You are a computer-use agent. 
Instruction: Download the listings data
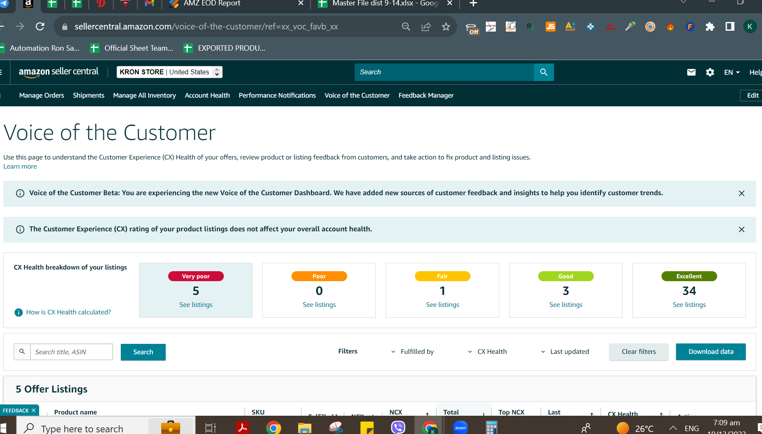click(x=711, y=352)
